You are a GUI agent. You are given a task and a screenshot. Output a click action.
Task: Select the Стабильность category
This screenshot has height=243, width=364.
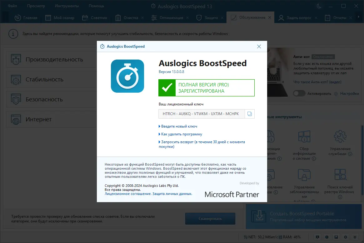(x=52, y=80)
